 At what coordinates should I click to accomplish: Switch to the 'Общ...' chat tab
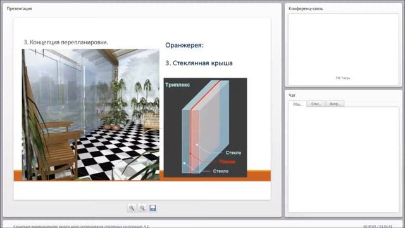point(297,104)
